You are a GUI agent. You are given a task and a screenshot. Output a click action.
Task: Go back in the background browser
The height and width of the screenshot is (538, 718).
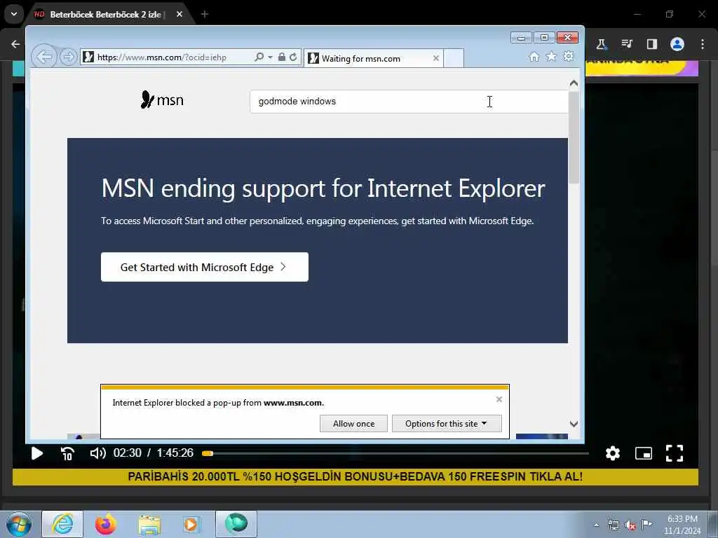[15, 44]
